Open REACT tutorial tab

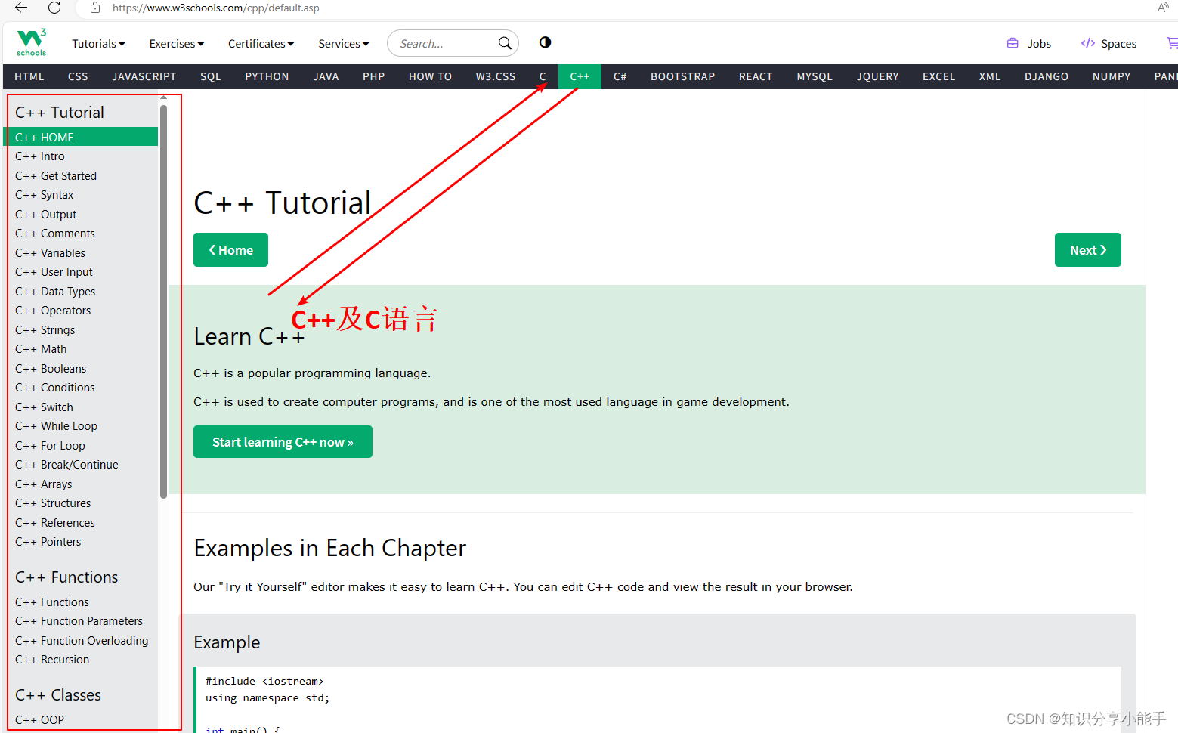[756, 76]
